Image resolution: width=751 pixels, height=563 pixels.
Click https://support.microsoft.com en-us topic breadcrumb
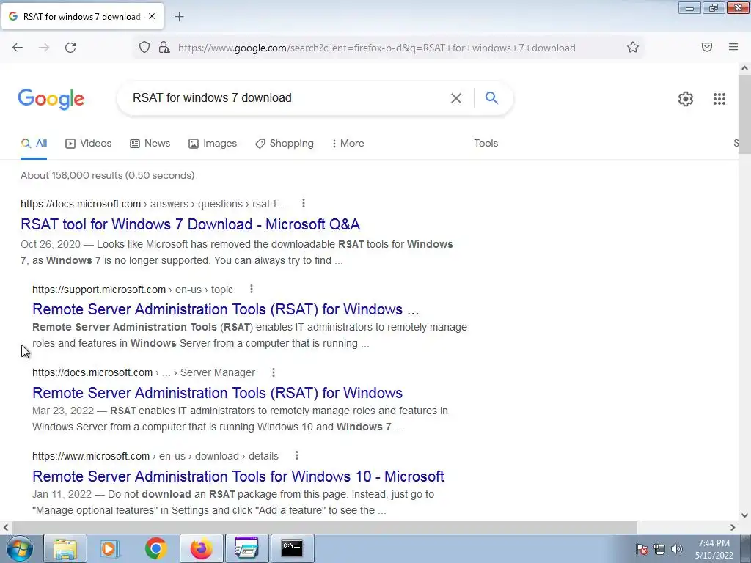pyautogui.click(x=133, y=290)
